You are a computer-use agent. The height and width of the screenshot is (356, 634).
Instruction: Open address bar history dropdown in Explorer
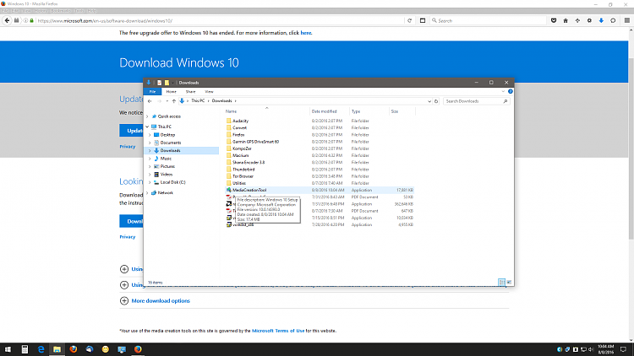[429, 101]
